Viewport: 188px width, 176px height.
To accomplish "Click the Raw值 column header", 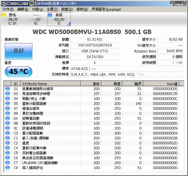I will pos(161,84).
